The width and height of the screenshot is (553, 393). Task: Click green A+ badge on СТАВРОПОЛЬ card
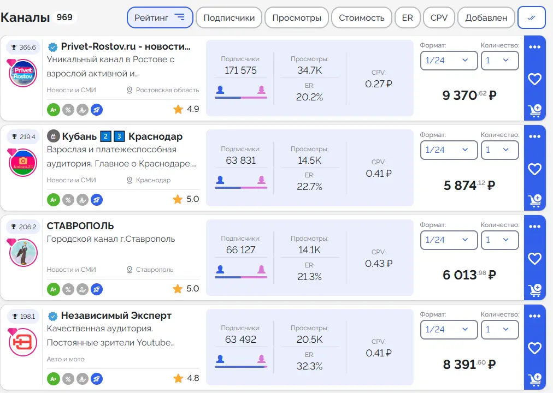tap(53, 289)
